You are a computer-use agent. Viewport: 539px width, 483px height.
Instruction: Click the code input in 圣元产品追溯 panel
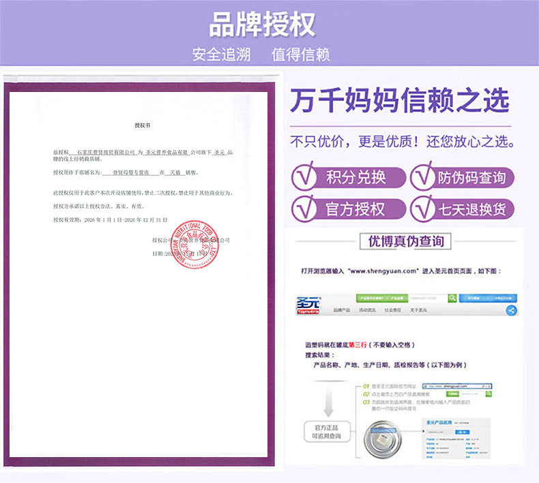[x=439, y=432]
